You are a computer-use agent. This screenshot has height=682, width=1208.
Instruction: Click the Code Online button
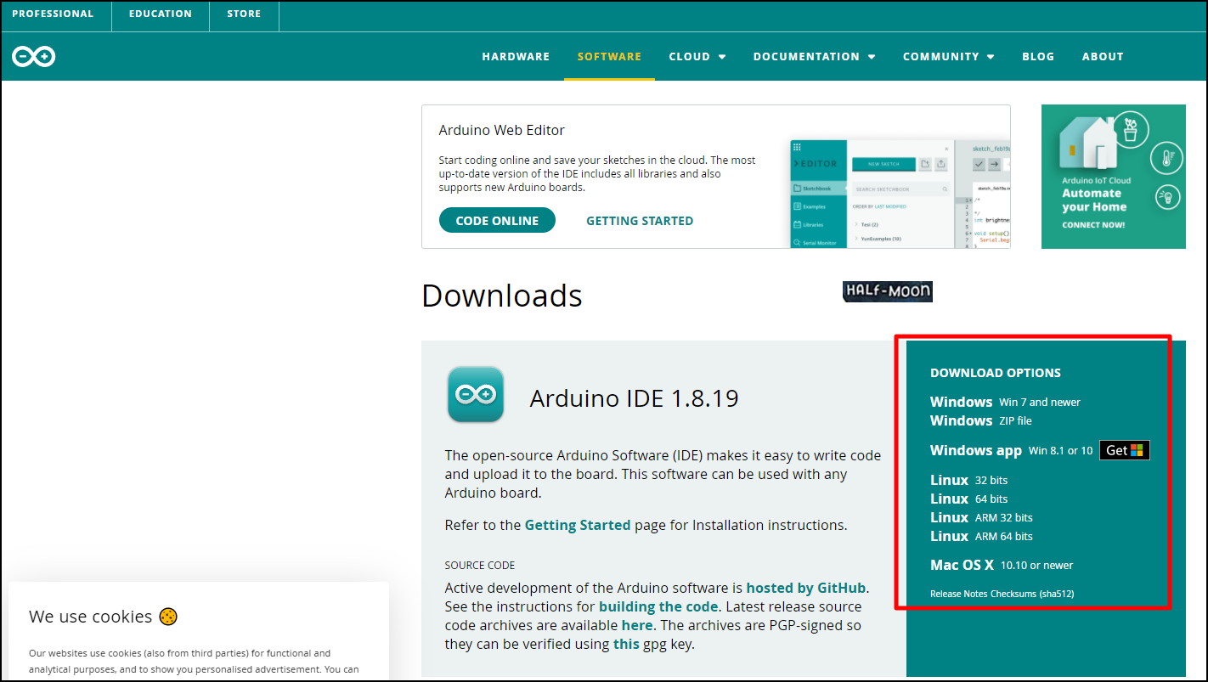click(x=497, y=221)
